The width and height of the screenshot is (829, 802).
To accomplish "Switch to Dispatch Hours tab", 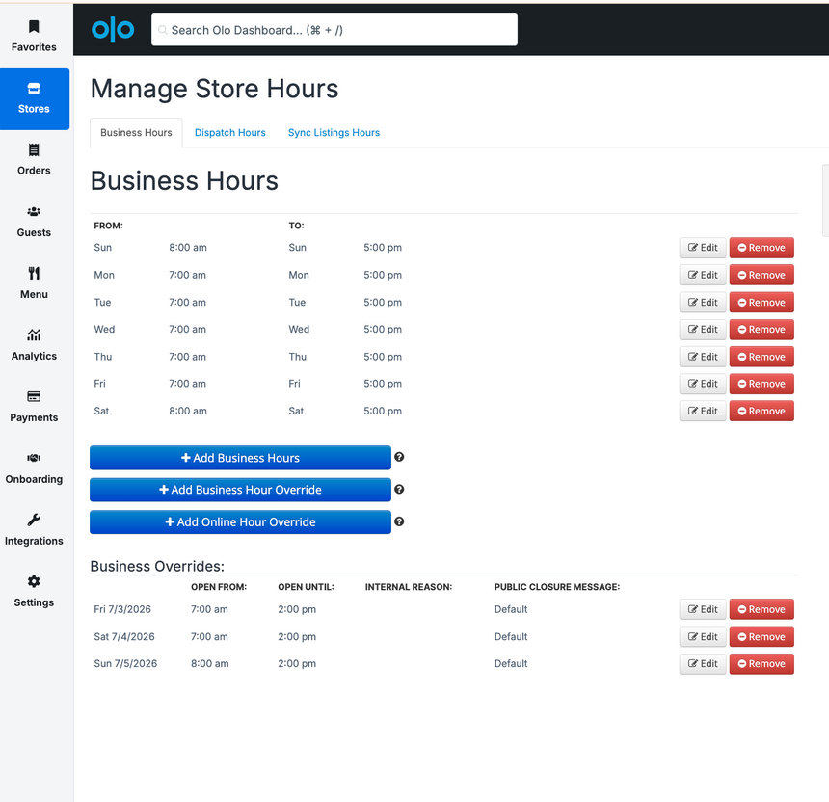I will click(x=230, y=133).
